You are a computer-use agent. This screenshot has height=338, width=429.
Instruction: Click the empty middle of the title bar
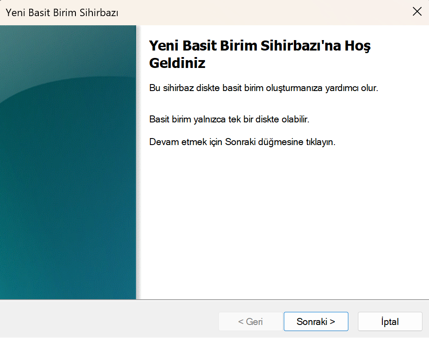click(x=262, y=12)
